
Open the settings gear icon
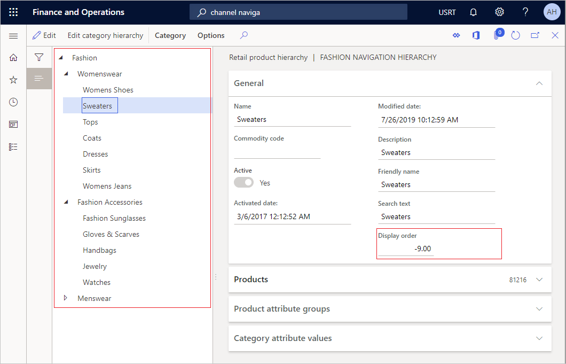click(499, 12)
